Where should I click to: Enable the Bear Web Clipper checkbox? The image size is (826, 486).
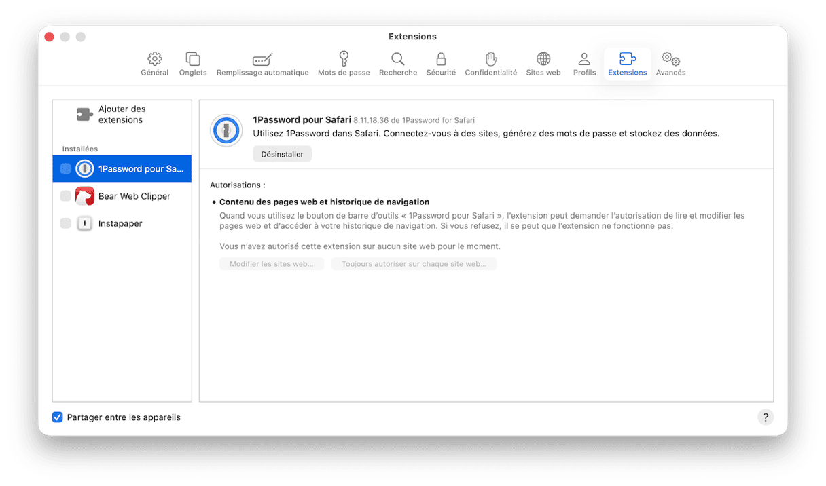66,196
